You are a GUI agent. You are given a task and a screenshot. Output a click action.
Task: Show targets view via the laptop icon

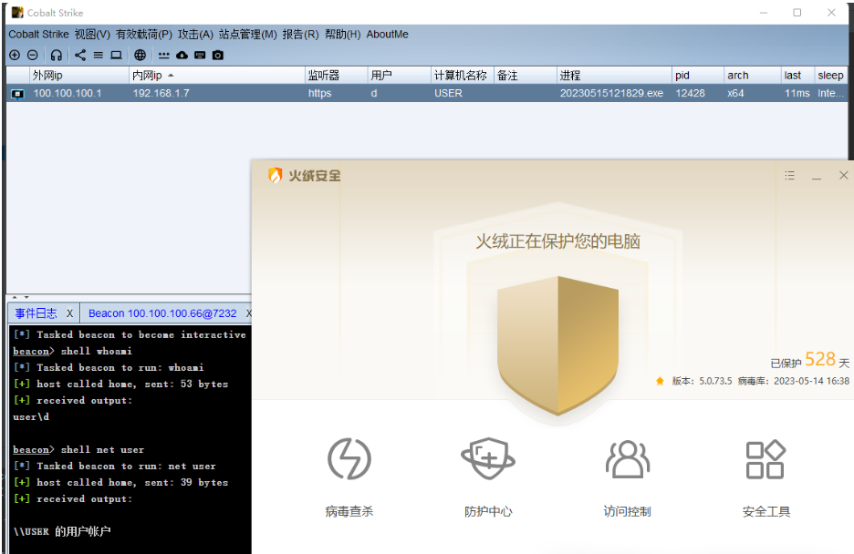116,55
